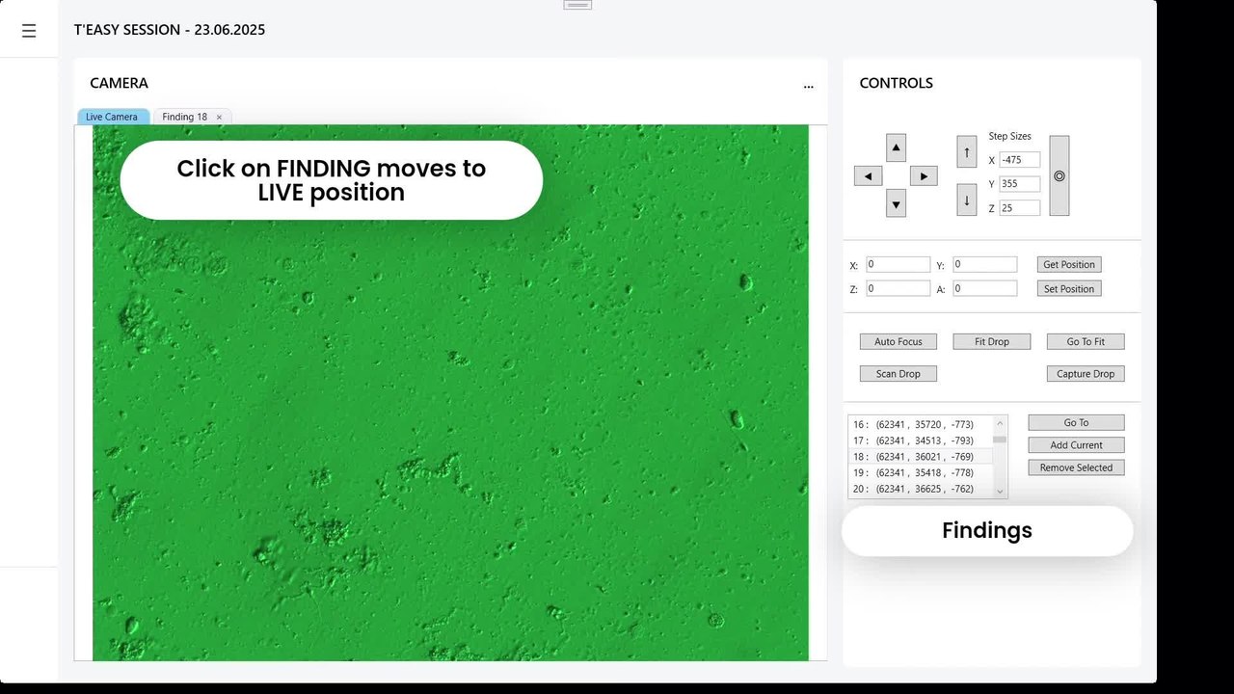Click the Step Size Y field
1234x694 pixels.
tap(1019, 184)
